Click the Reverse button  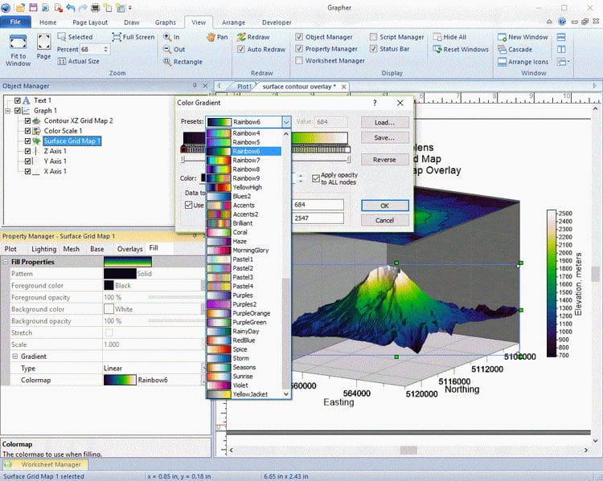tap(384, 160)
